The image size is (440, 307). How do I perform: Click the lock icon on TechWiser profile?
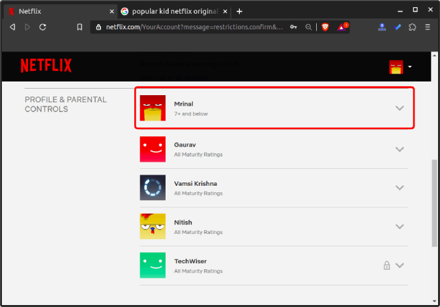coord(387,265)
